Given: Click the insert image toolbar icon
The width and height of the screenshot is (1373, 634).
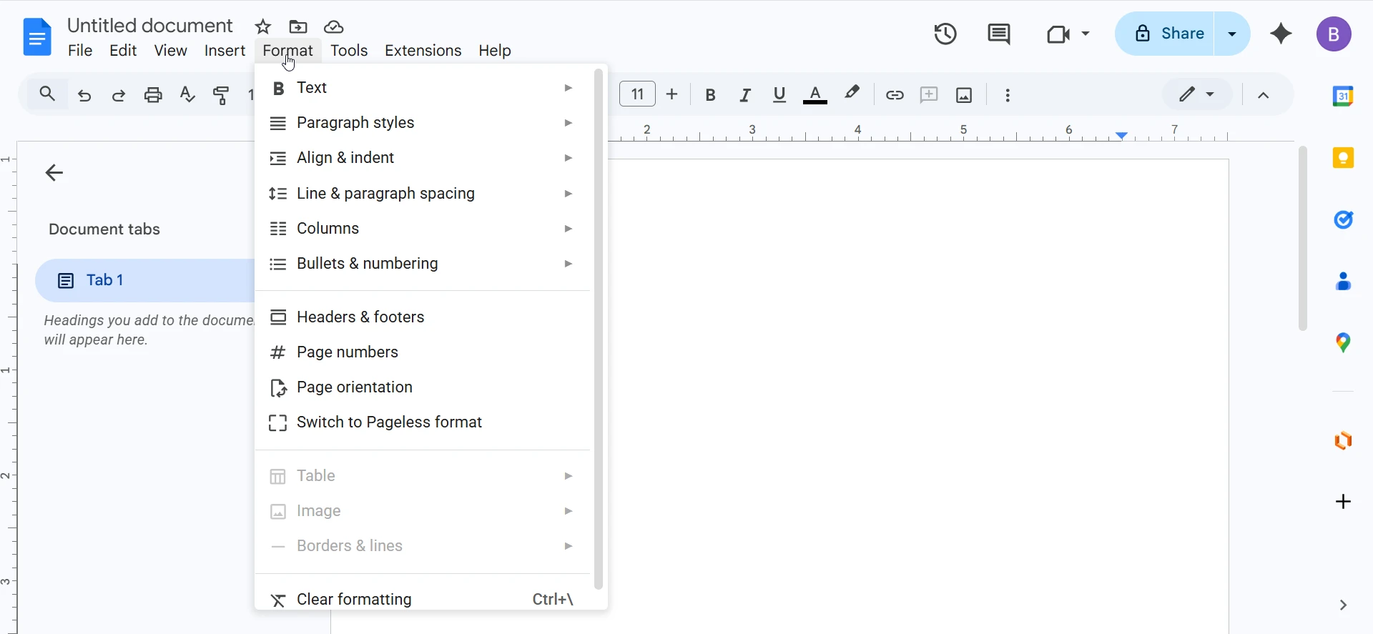Looking at the screenshot, I should coord(964,95).
